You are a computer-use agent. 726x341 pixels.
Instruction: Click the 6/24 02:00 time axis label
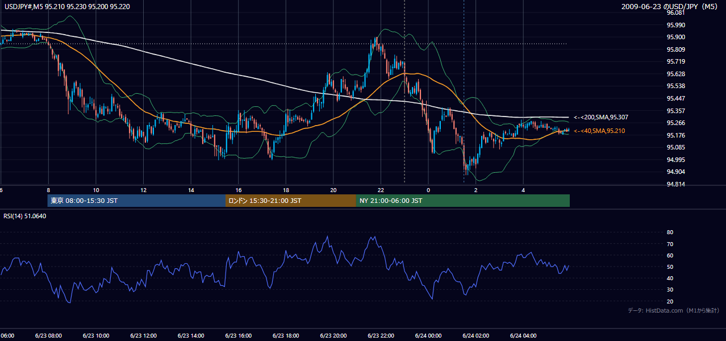click(x=475, y=336)
